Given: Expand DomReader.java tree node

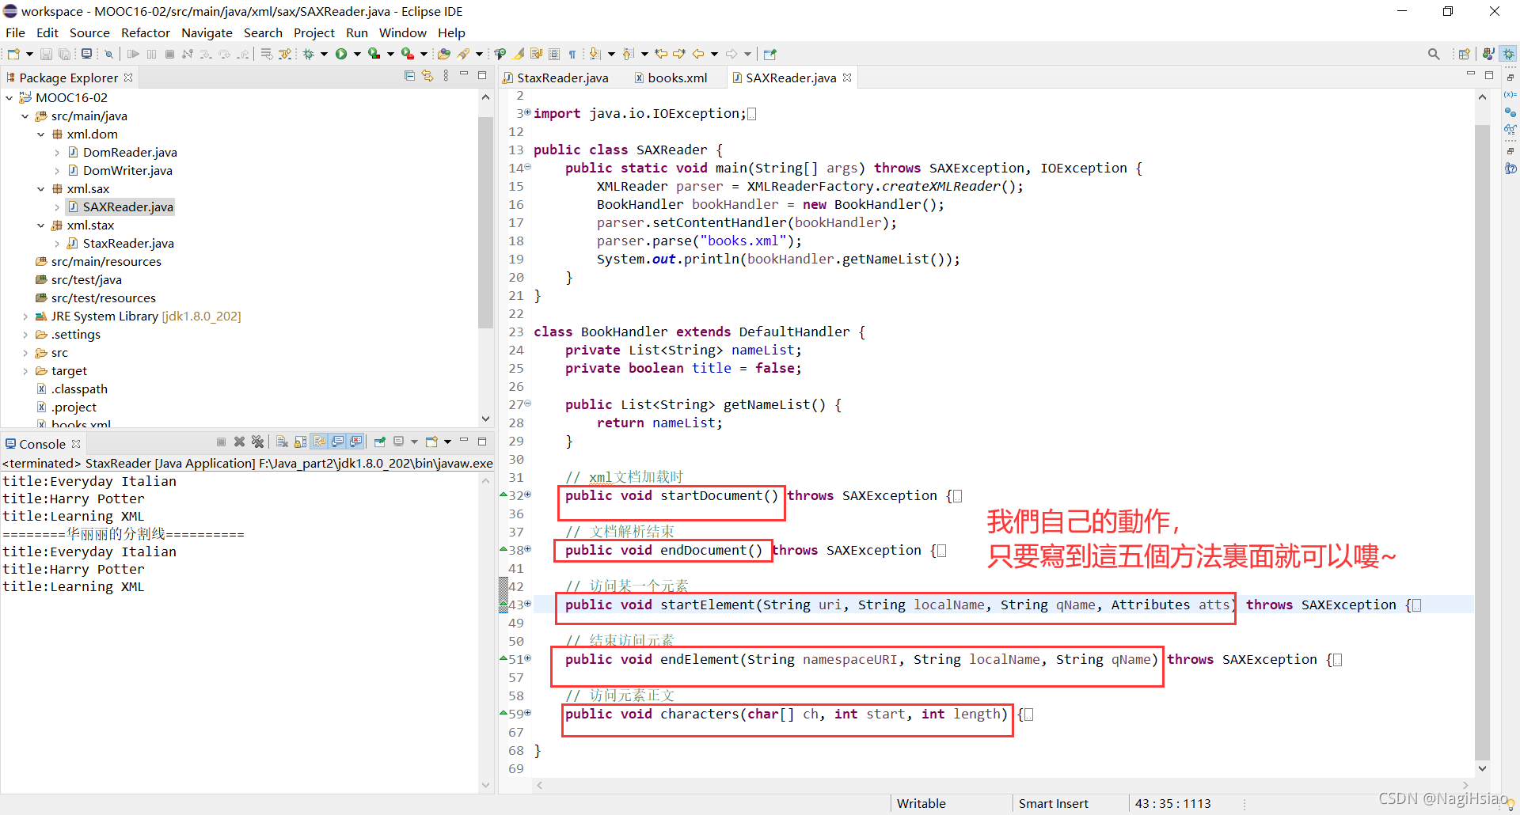Looking at the screenshot, I should coord(57,153).
